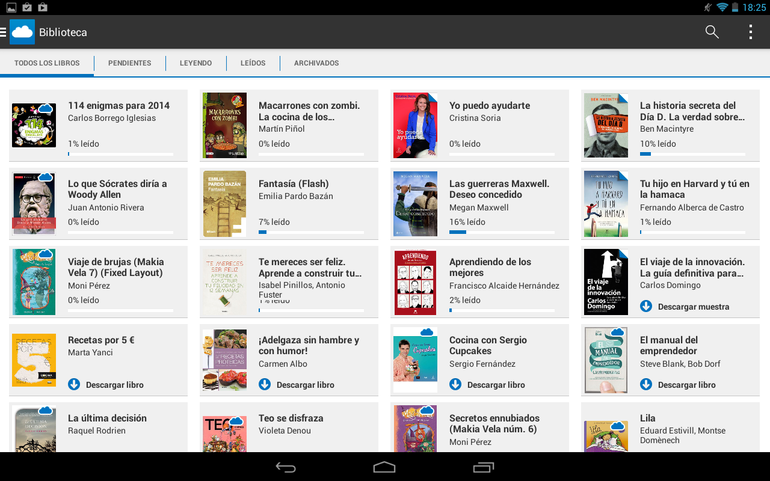Open the navigation drawer hamburger menu
The image size is (770, 481).
[x=3, y=32]
